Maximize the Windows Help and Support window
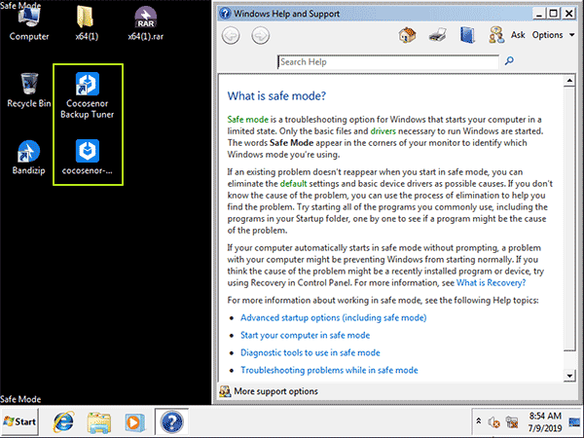This screenshot has height=438, width=584. 554,14
